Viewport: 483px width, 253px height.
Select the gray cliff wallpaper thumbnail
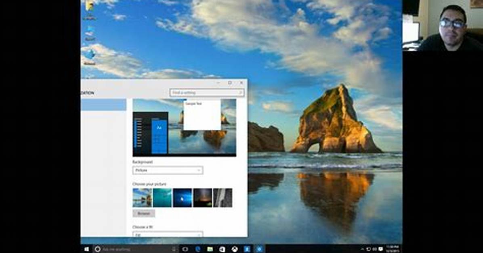tap(223, 198)
